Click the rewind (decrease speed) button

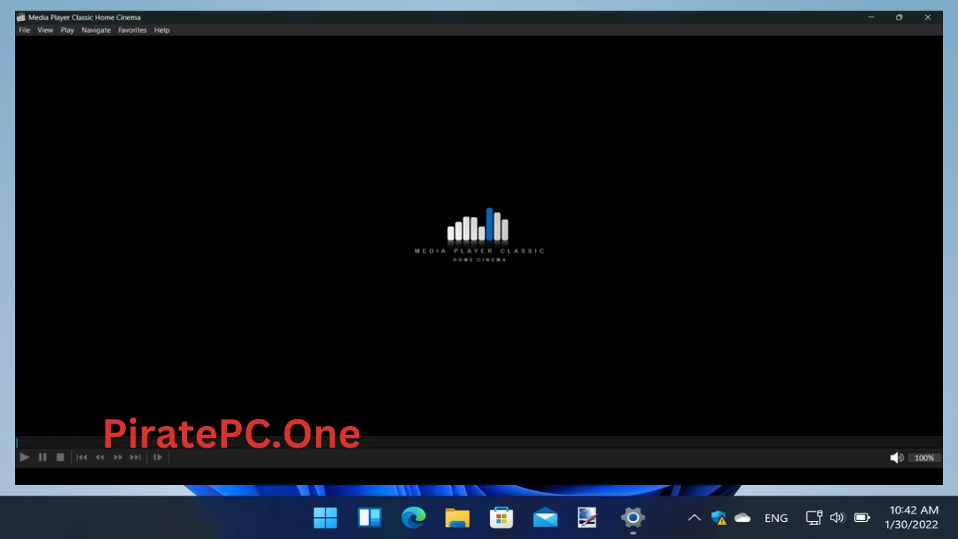pos(100,457)
